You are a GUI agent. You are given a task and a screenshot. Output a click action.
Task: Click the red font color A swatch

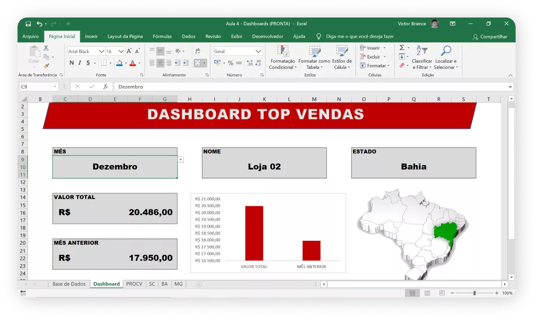(133, 63)
